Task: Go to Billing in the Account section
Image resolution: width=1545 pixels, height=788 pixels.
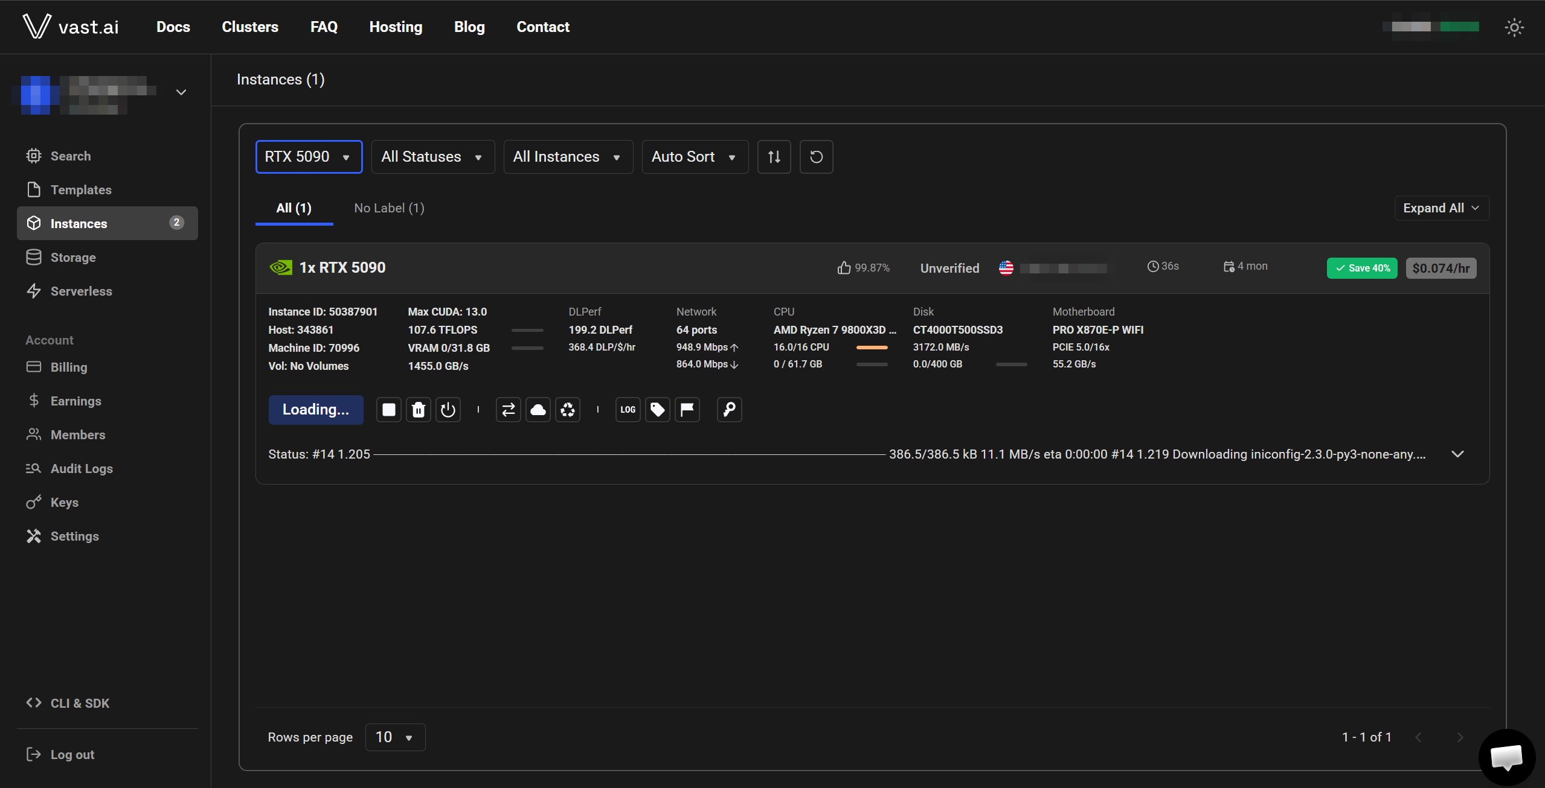Action: click(107, 367)
